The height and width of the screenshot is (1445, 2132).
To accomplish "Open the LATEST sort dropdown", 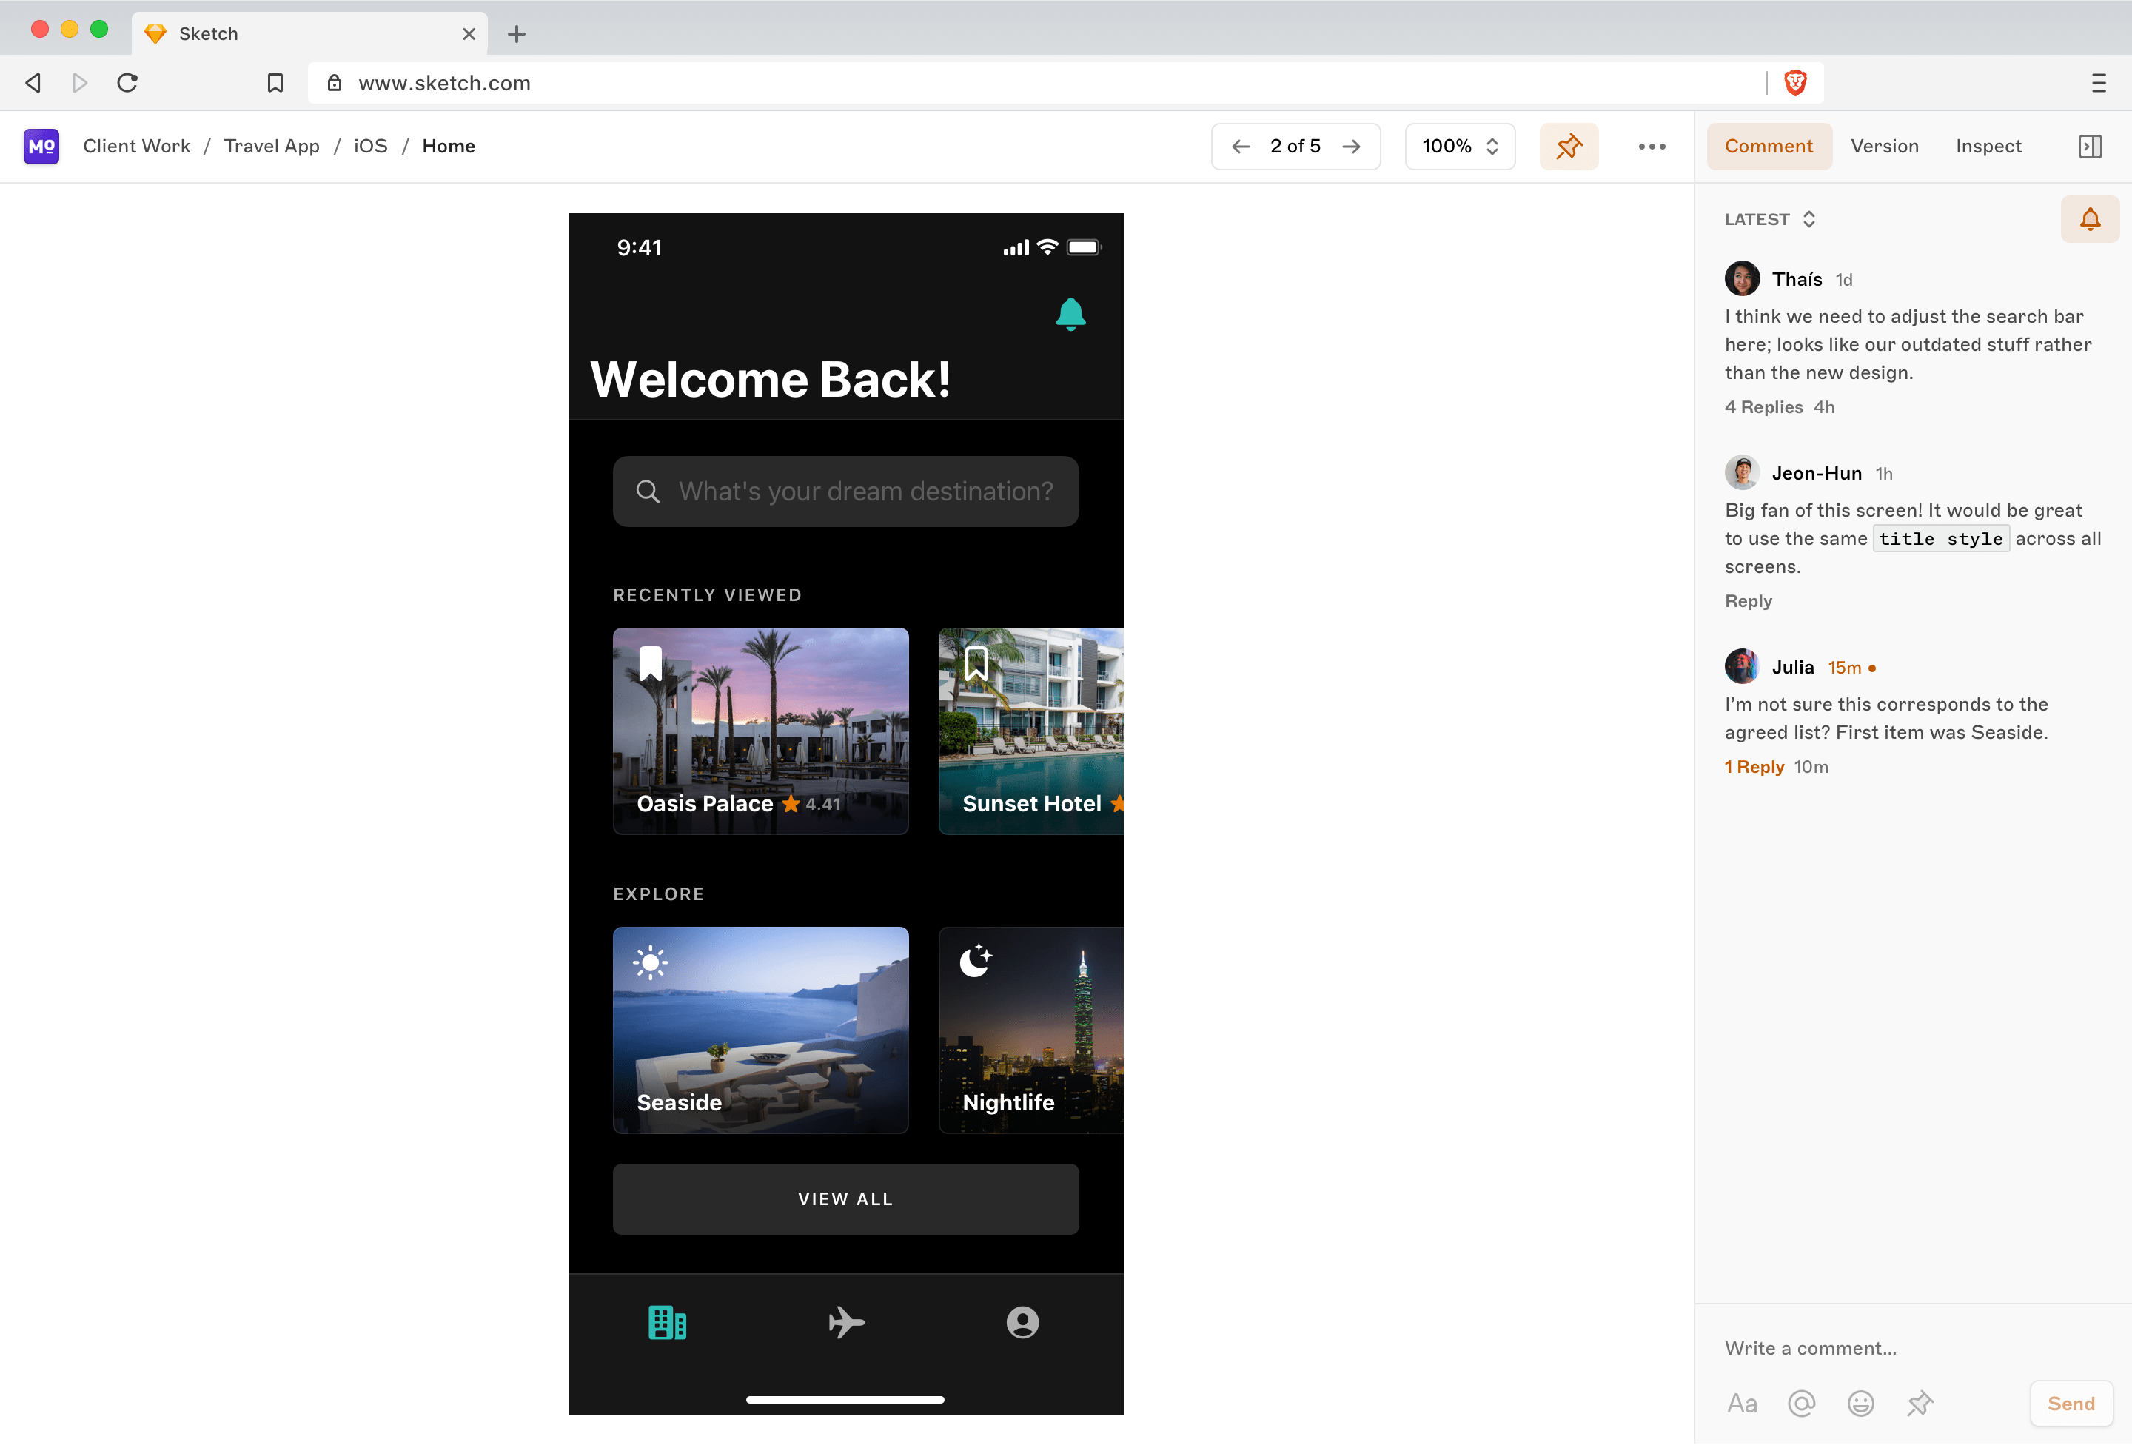I will (1769, 219).
